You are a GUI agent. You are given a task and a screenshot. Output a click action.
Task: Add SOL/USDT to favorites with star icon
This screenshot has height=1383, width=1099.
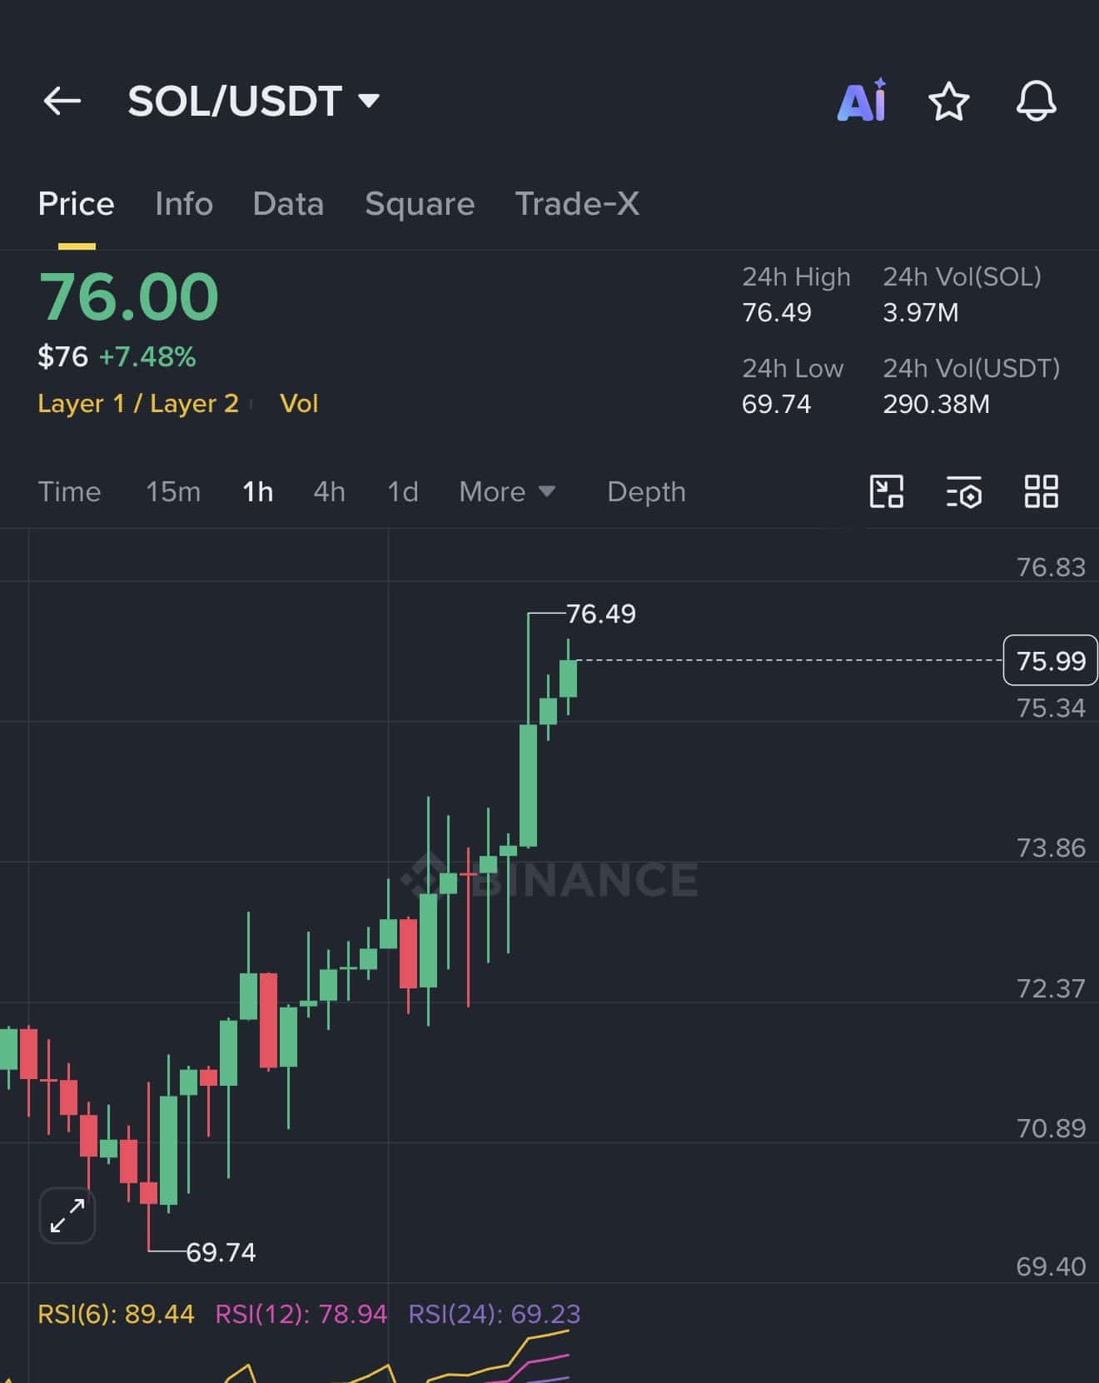coord(948,102)
